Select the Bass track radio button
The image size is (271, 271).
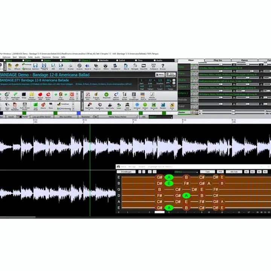pyautogui.click(x=5, y=61)
